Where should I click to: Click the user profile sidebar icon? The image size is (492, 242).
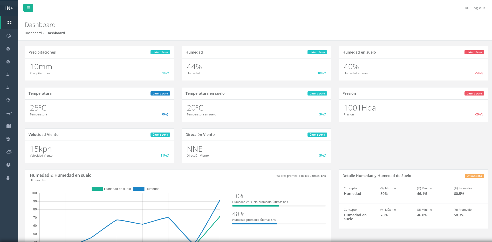coord(8,178)
